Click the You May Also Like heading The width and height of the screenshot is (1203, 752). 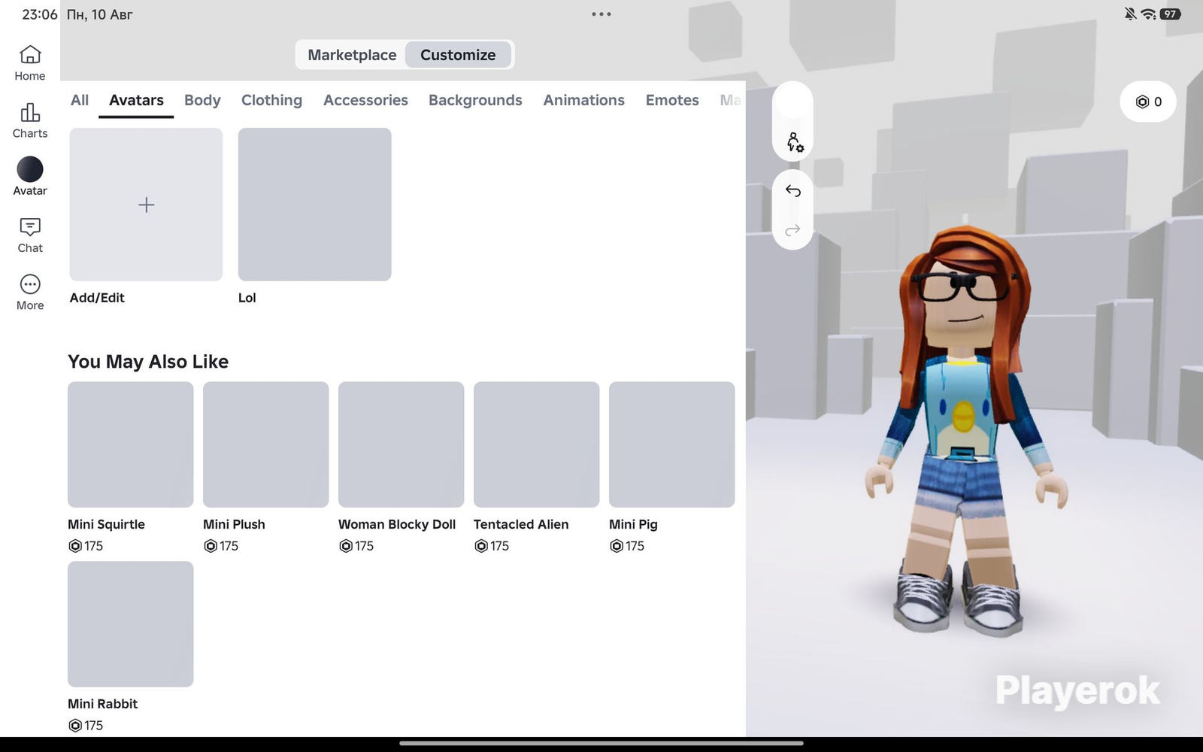pyautogui.click(x=148, y=362)
